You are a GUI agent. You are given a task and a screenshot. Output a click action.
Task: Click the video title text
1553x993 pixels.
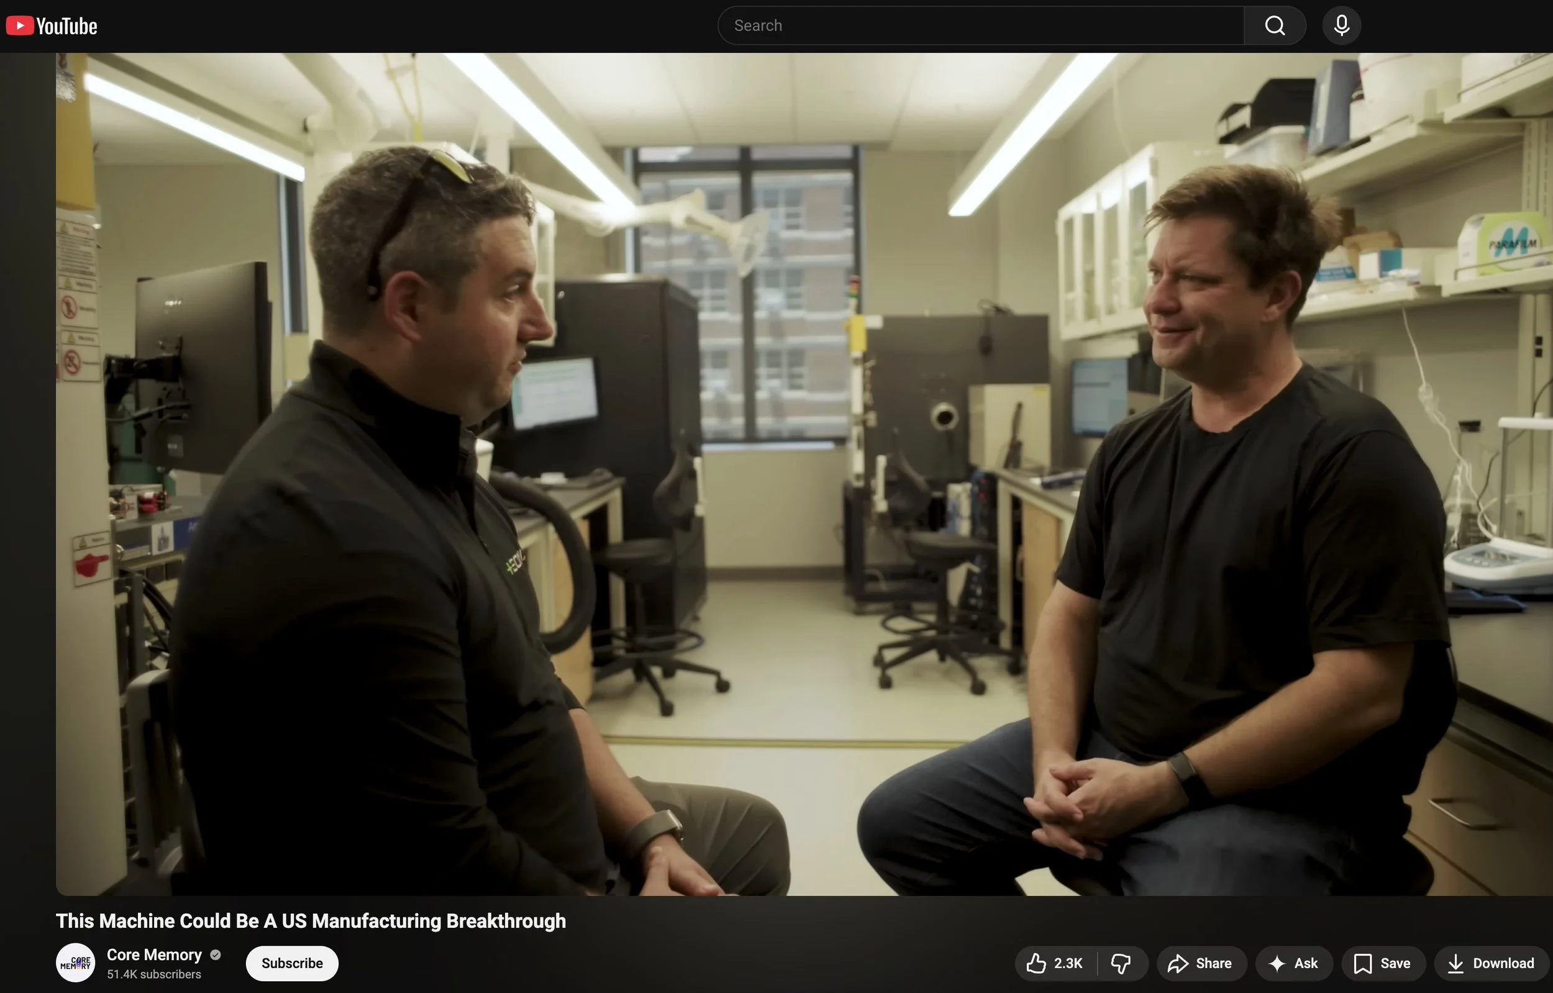click(311, 921)
